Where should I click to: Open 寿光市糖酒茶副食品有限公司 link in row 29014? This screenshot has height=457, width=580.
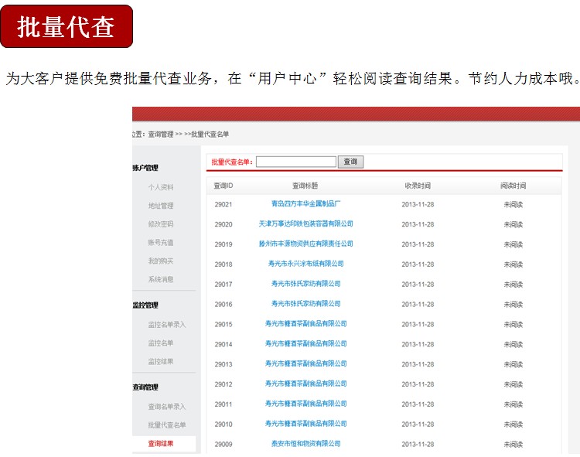point(306,343)
